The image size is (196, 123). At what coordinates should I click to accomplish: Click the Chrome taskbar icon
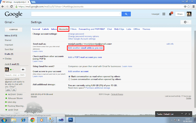coord(32,120)
